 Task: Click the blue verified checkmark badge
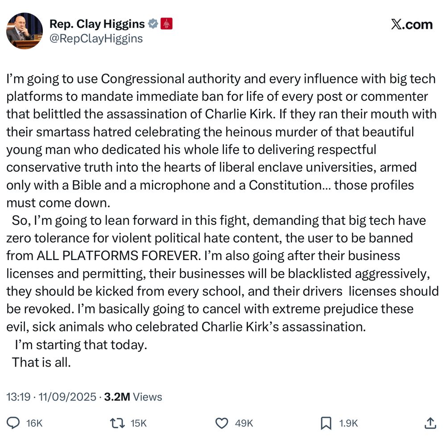click(153, 24)
